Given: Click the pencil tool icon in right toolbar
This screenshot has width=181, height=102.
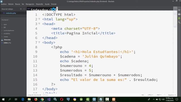Looking at the screenshot, I should (x=179, y=22).
